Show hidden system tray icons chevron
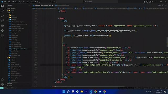 pyautogui.click(x=146, y=92)
